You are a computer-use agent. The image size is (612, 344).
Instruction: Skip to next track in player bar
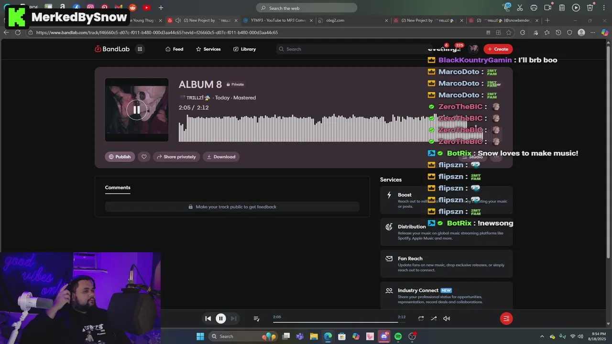tap(233, 319)
